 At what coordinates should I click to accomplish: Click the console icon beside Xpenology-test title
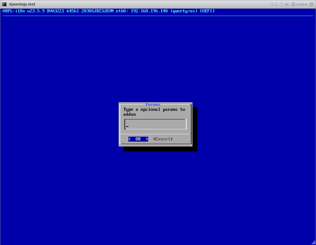5,4
